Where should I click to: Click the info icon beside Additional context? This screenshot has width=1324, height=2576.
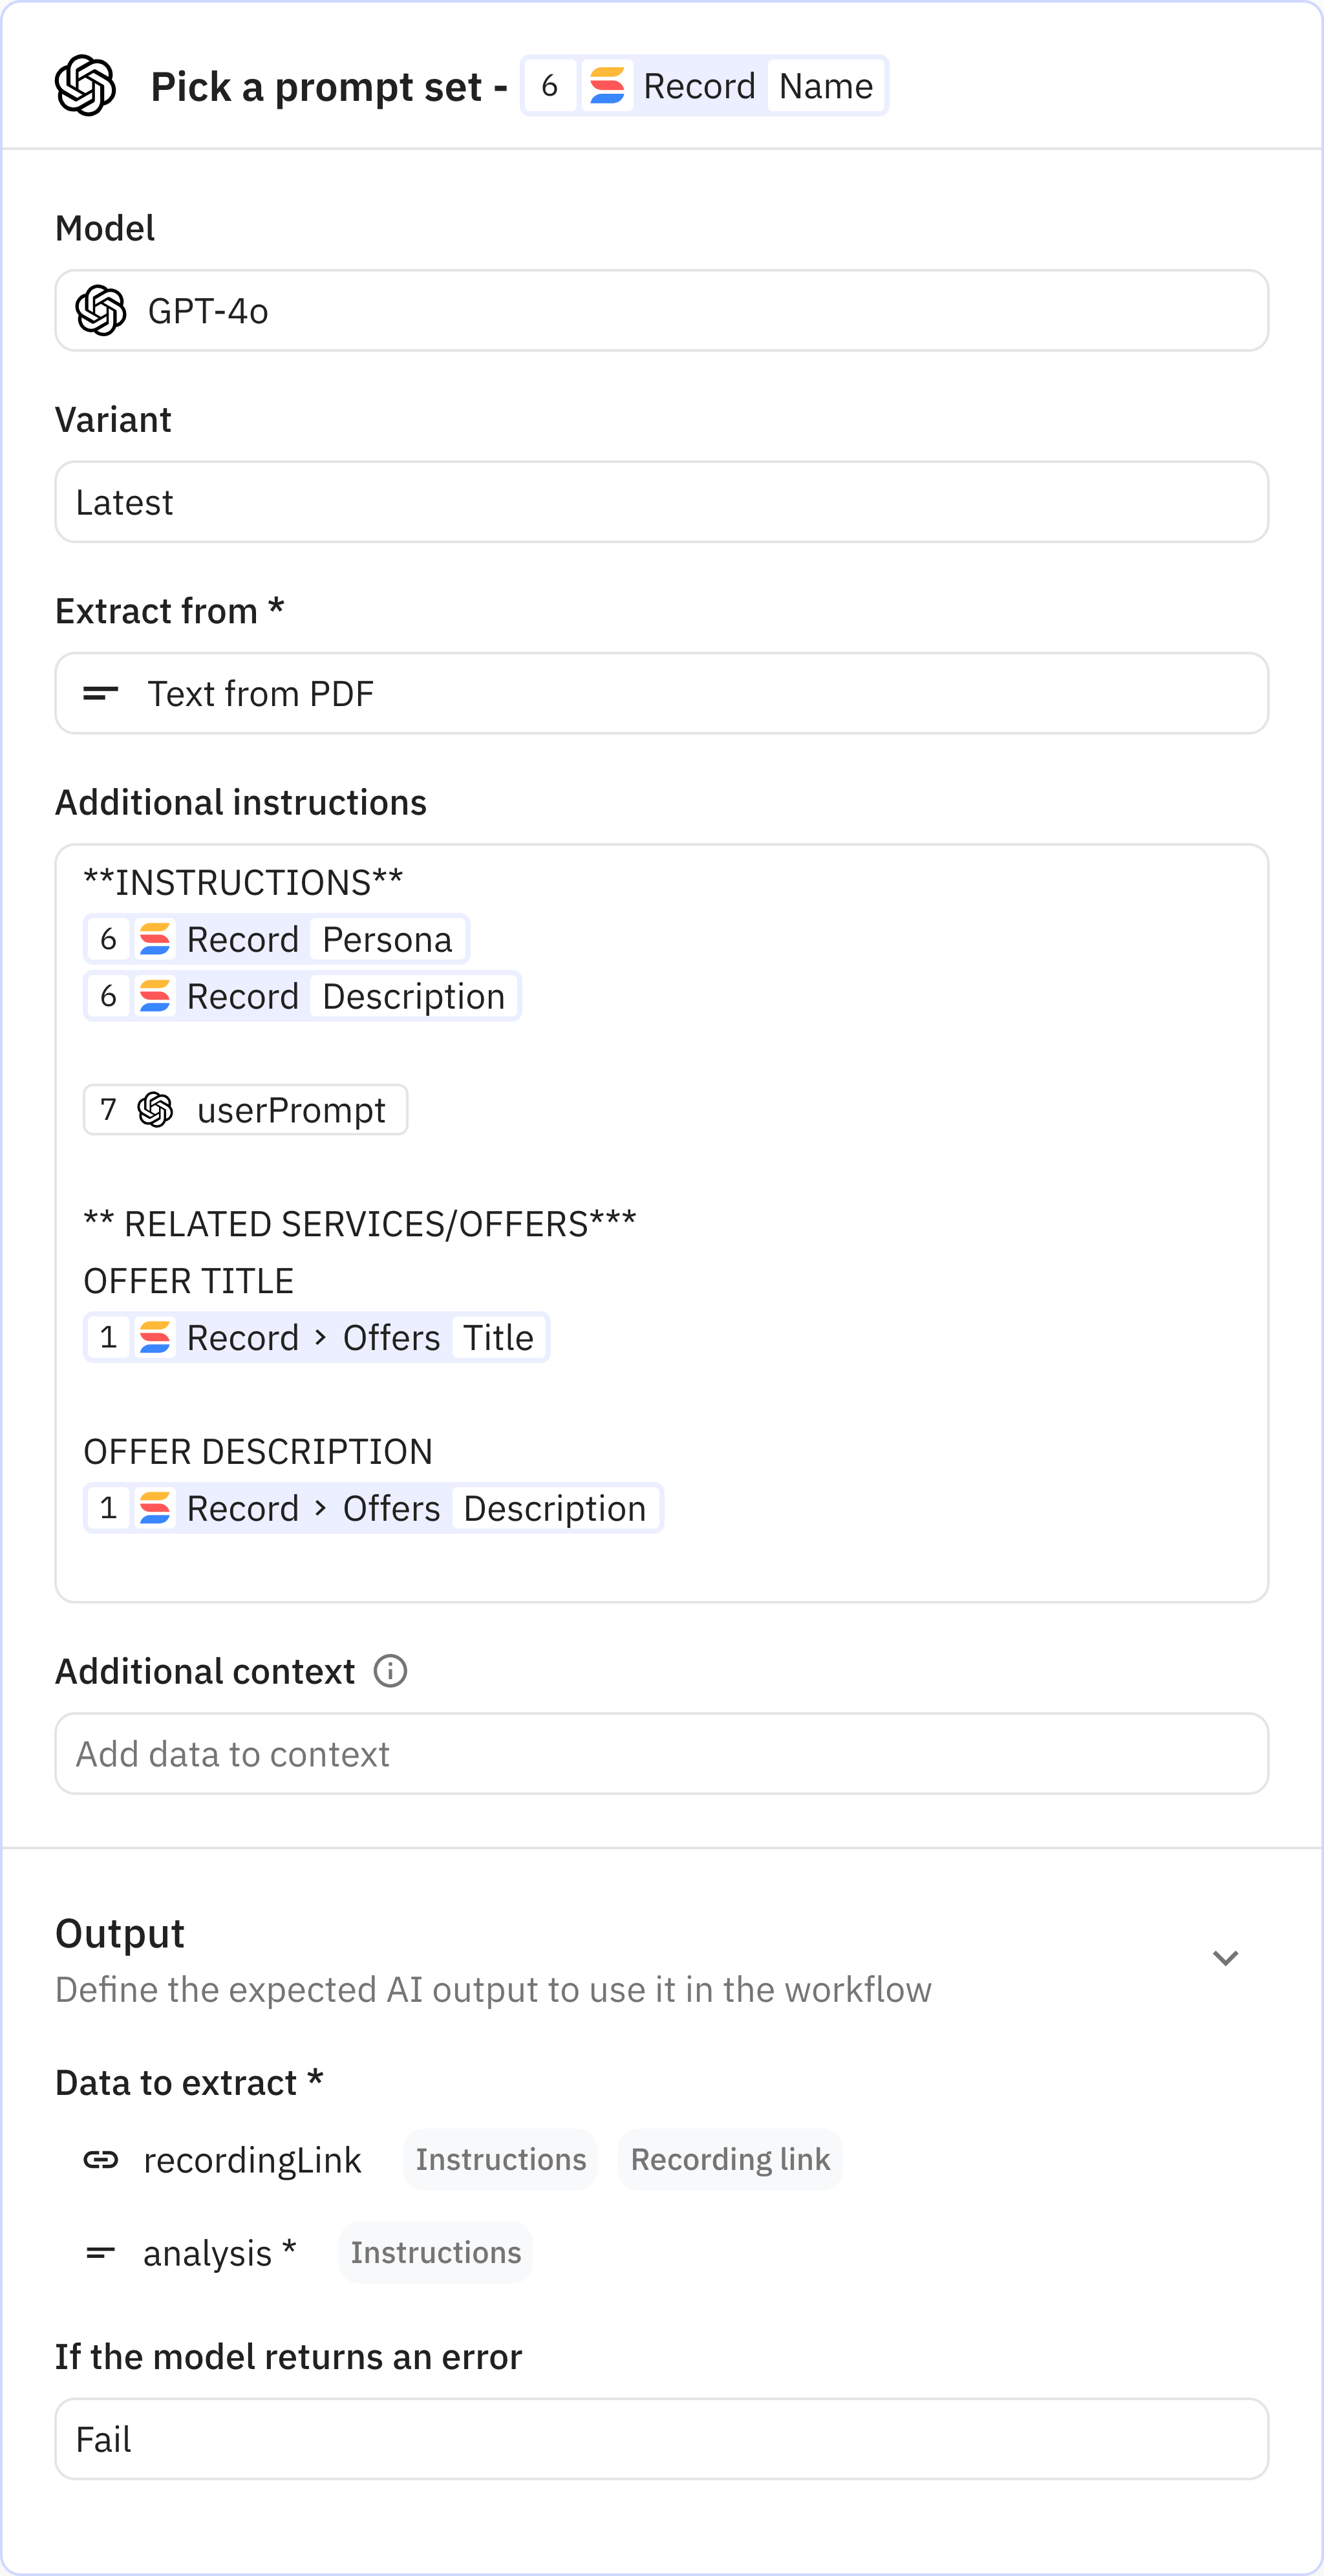pyautogui.click(x=390, y=1671)
